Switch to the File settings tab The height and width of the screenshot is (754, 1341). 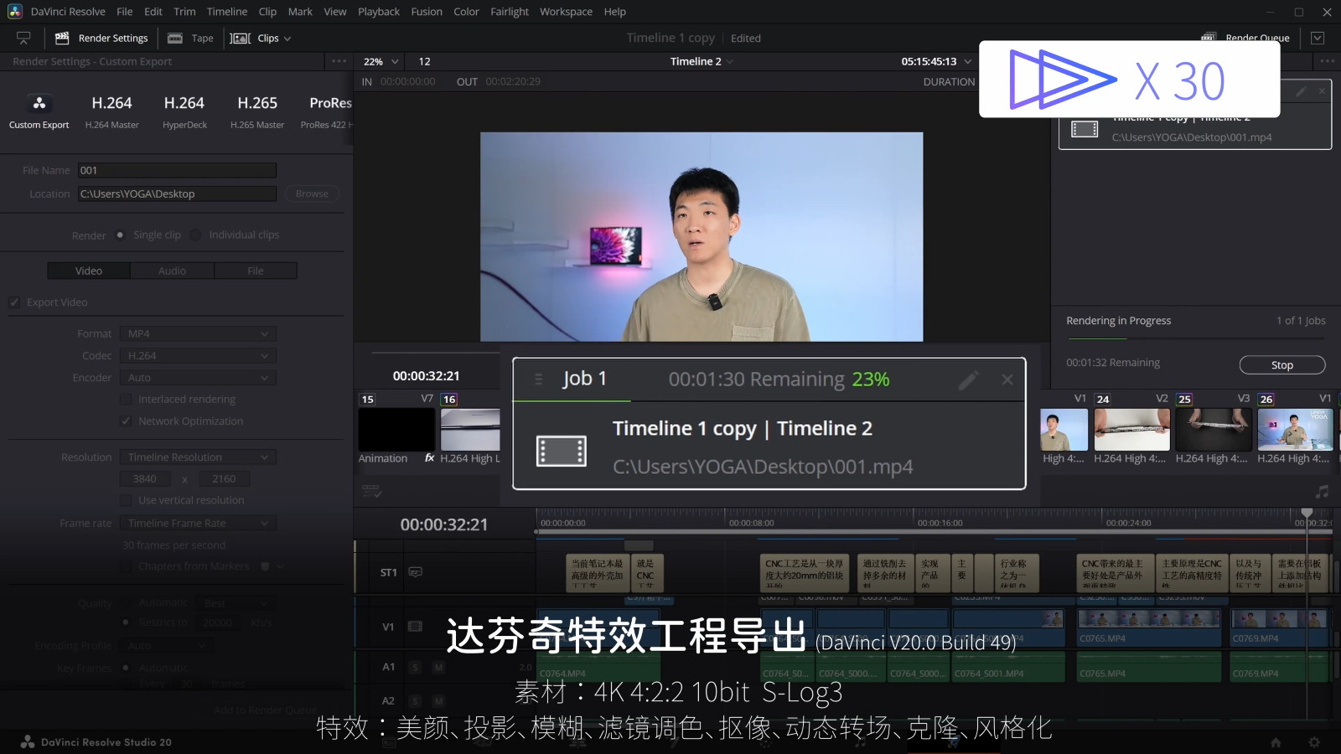click(256, 271)
